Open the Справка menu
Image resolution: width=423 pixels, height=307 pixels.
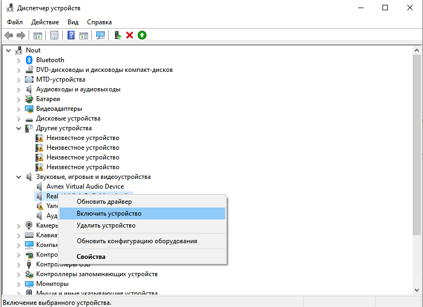99,22
